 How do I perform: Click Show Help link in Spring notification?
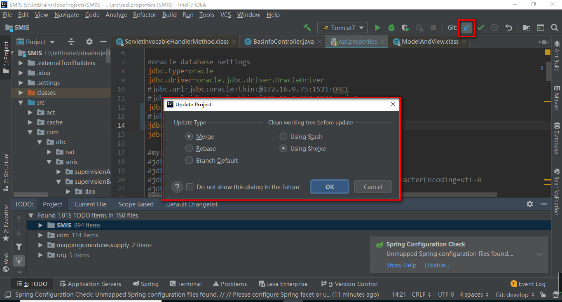[x=401, y=265]
